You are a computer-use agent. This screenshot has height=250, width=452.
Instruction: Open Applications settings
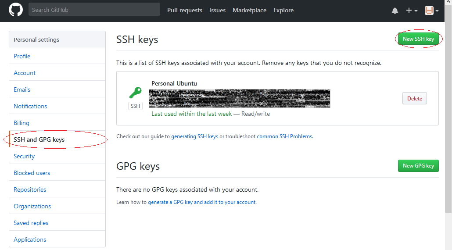(x=57, y=239)
